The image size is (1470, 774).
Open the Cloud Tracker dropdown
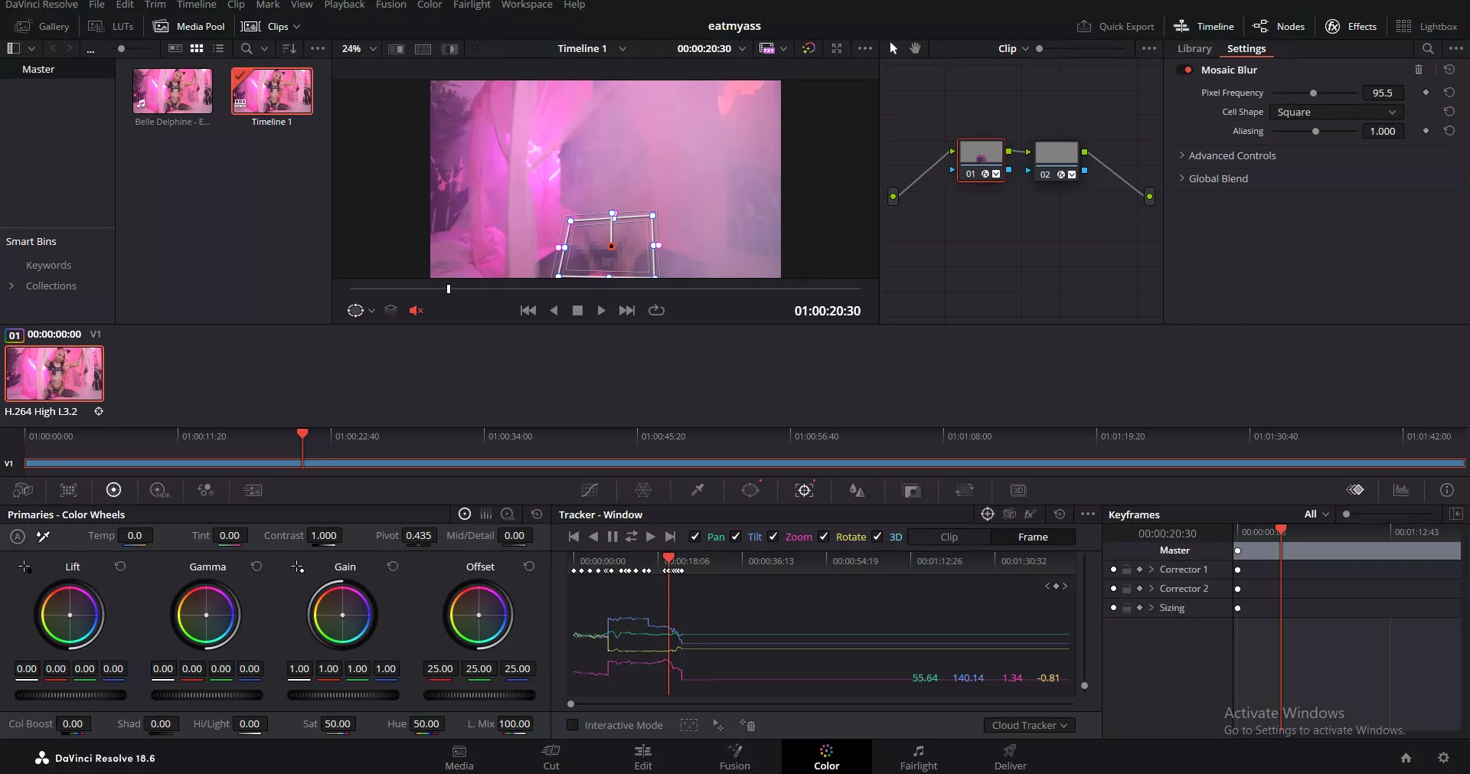(x=1028, y=725)
